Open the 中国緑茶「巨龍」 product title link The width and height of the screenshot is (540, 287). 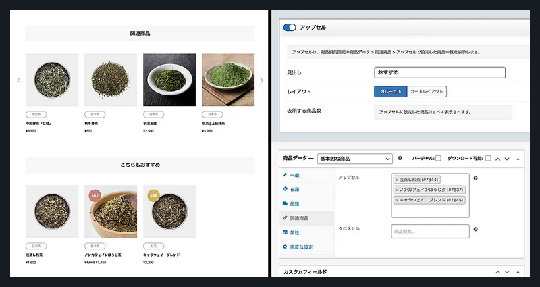click(x=38, y=124)
